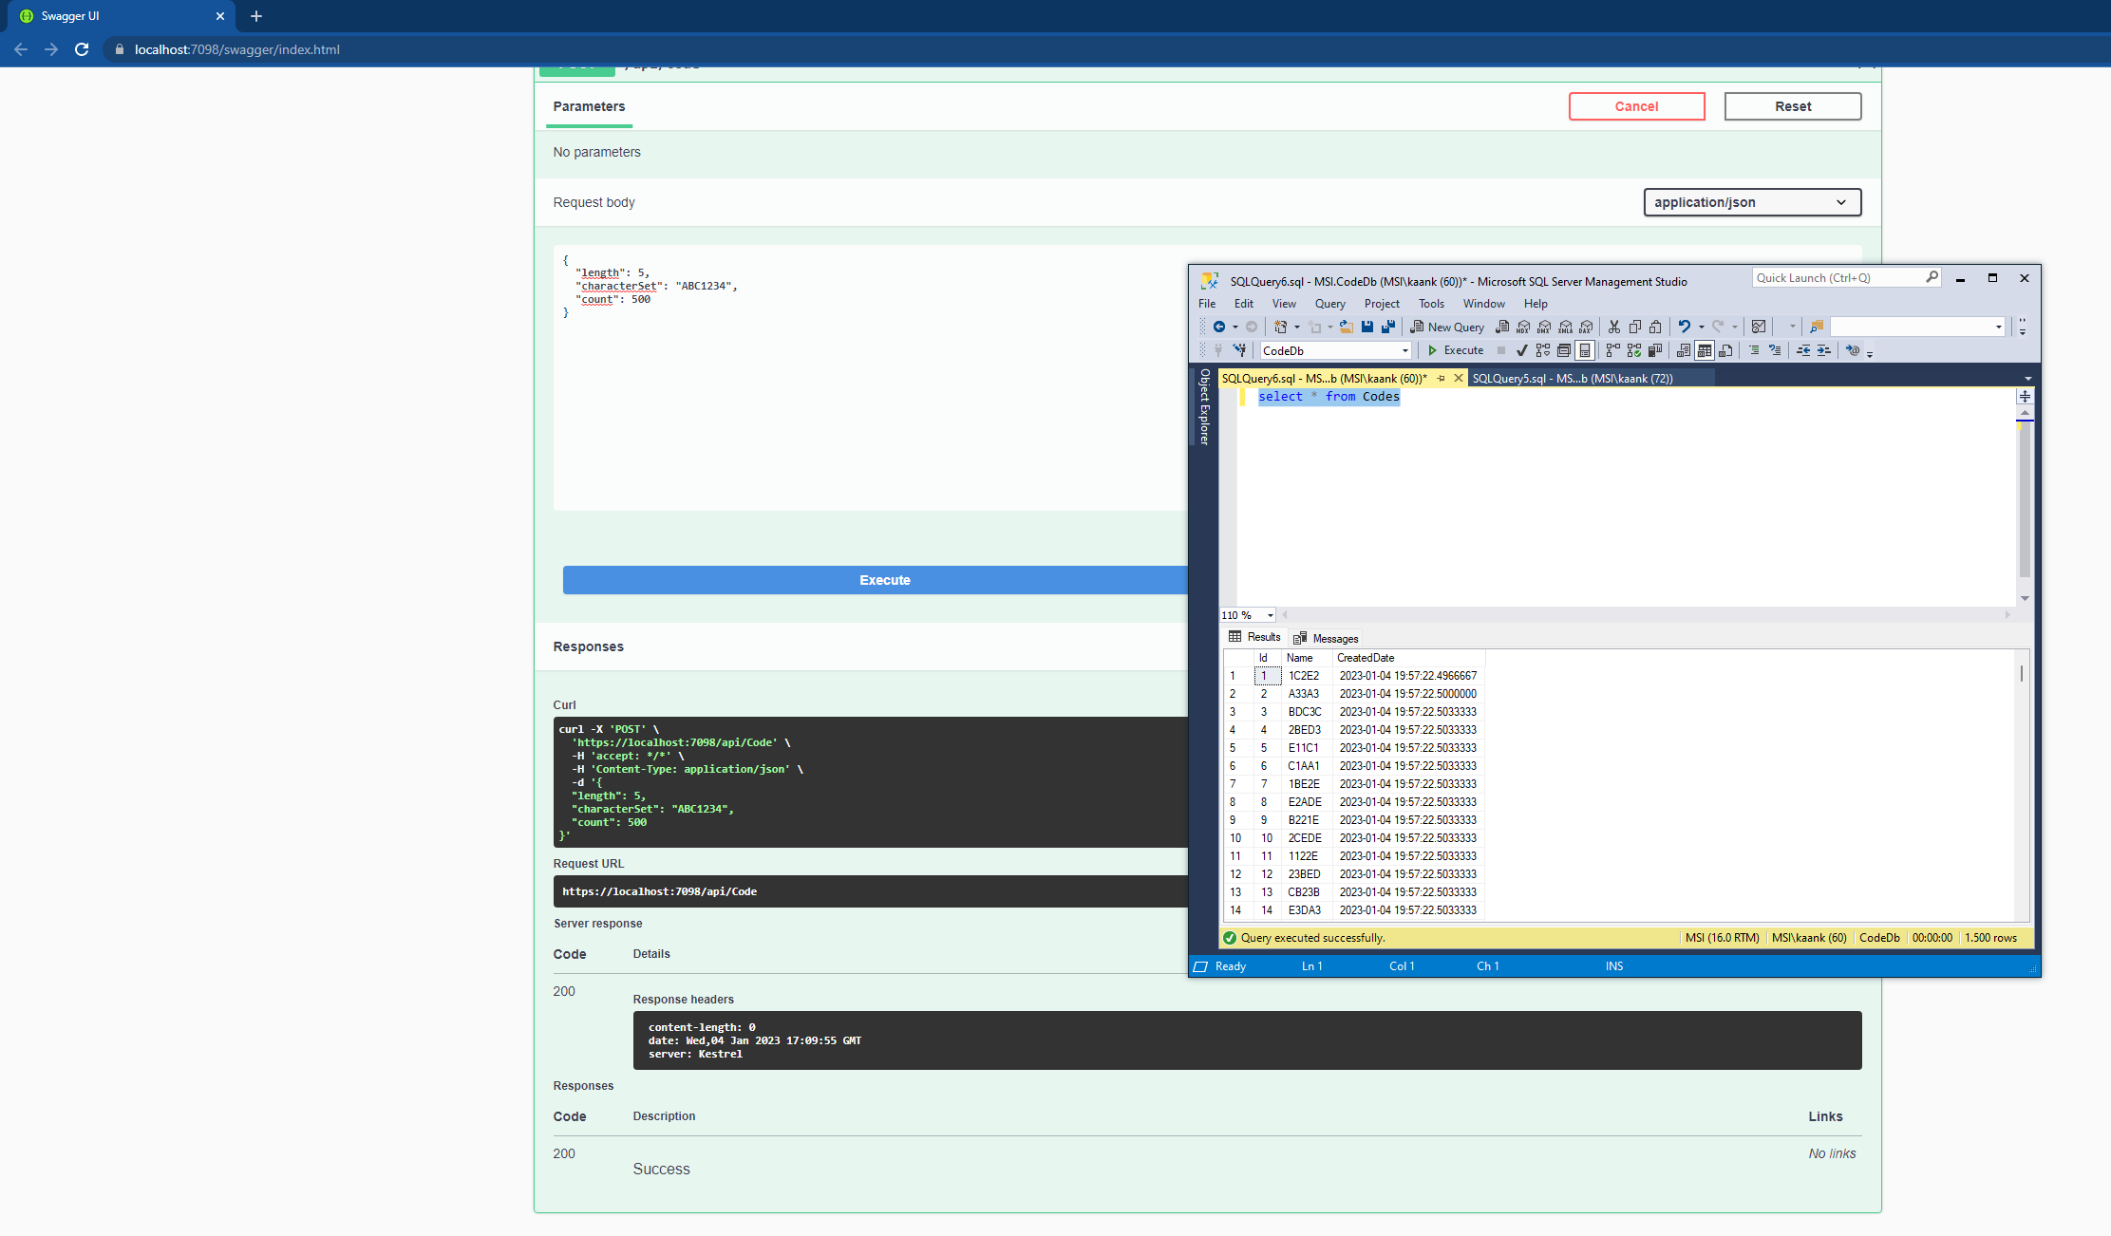2111x1236 pixels.
Task: Toggle IntelliSense Enabled button in SSMS
Action: coord(1585,350)
